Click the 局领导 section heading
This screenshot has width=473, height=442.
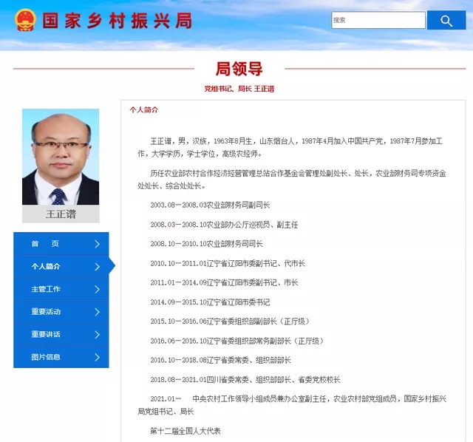pos(239,69)
